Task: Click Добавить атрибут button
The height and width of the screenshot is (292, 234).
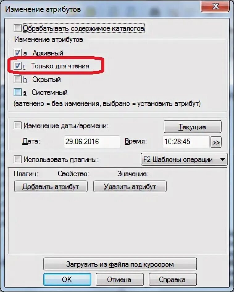Action: 51,186
